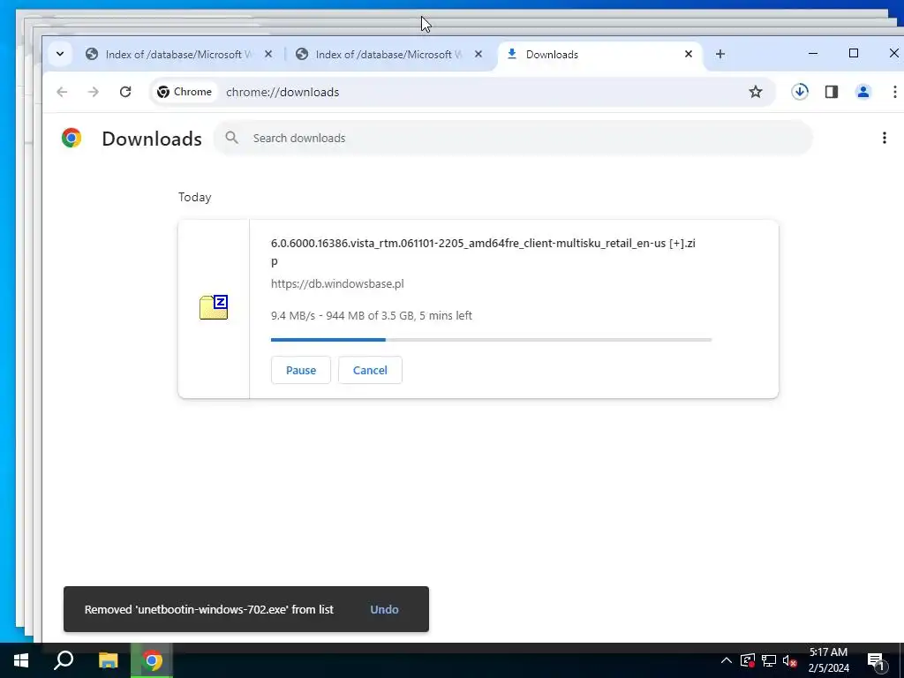Bookmark this page with the star
904x678 pixels.
point(756,92)
